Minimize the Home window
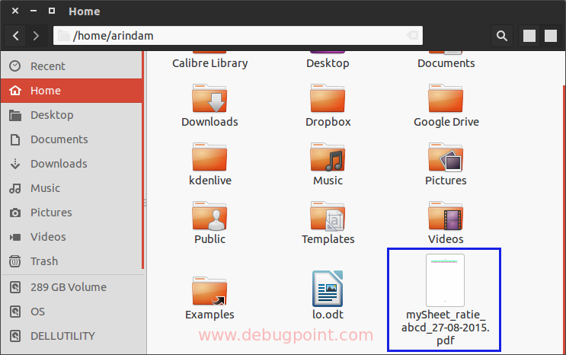566x355 pixels. pyautogui.click(x=34, y=11)
